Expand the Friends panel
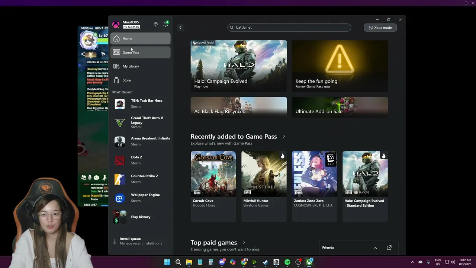Screen dimensions: 476x268 point(375,248)
